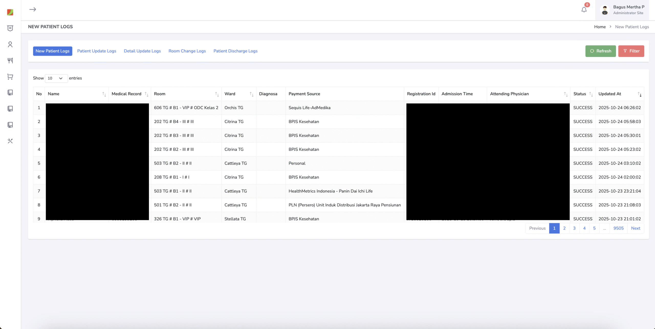655x329 pixels.
Task: Click the Previous pagination button
Action: pos(537,228)
